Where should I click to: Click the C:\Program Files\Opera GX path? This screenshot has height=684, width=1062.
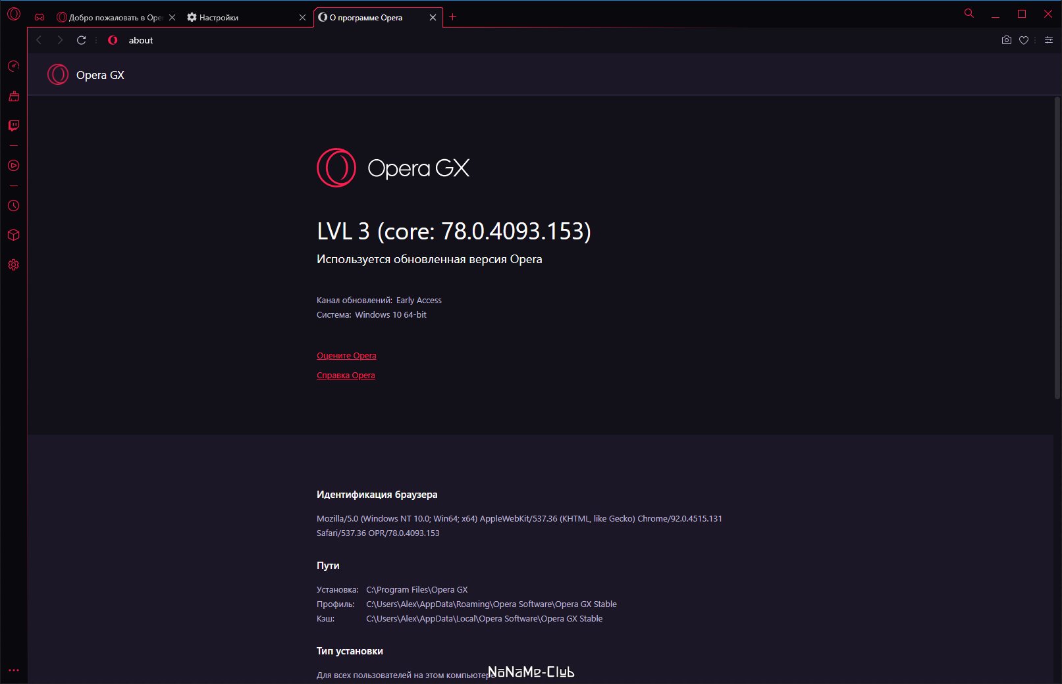417,590
